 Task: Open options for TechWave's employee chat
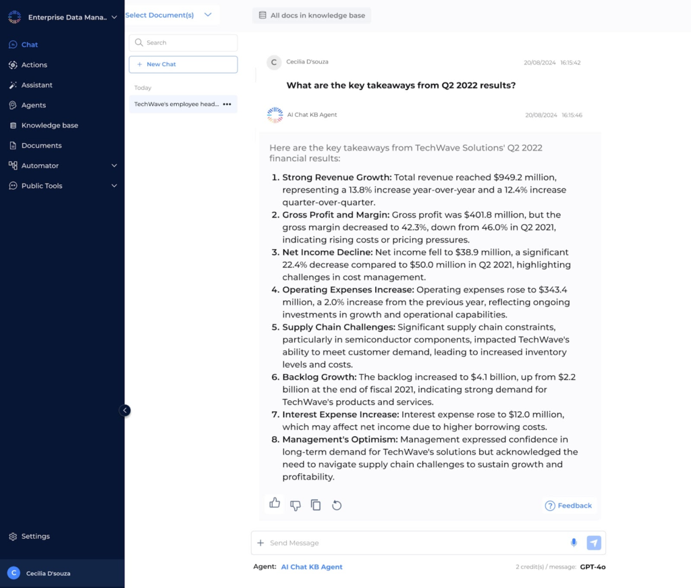coord(225,104)
